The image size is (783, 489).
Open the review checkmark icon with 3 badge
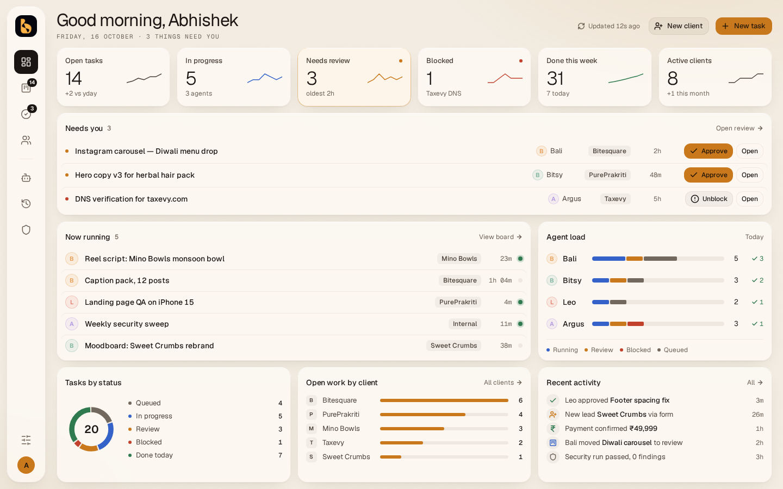[x=26, y=114]
